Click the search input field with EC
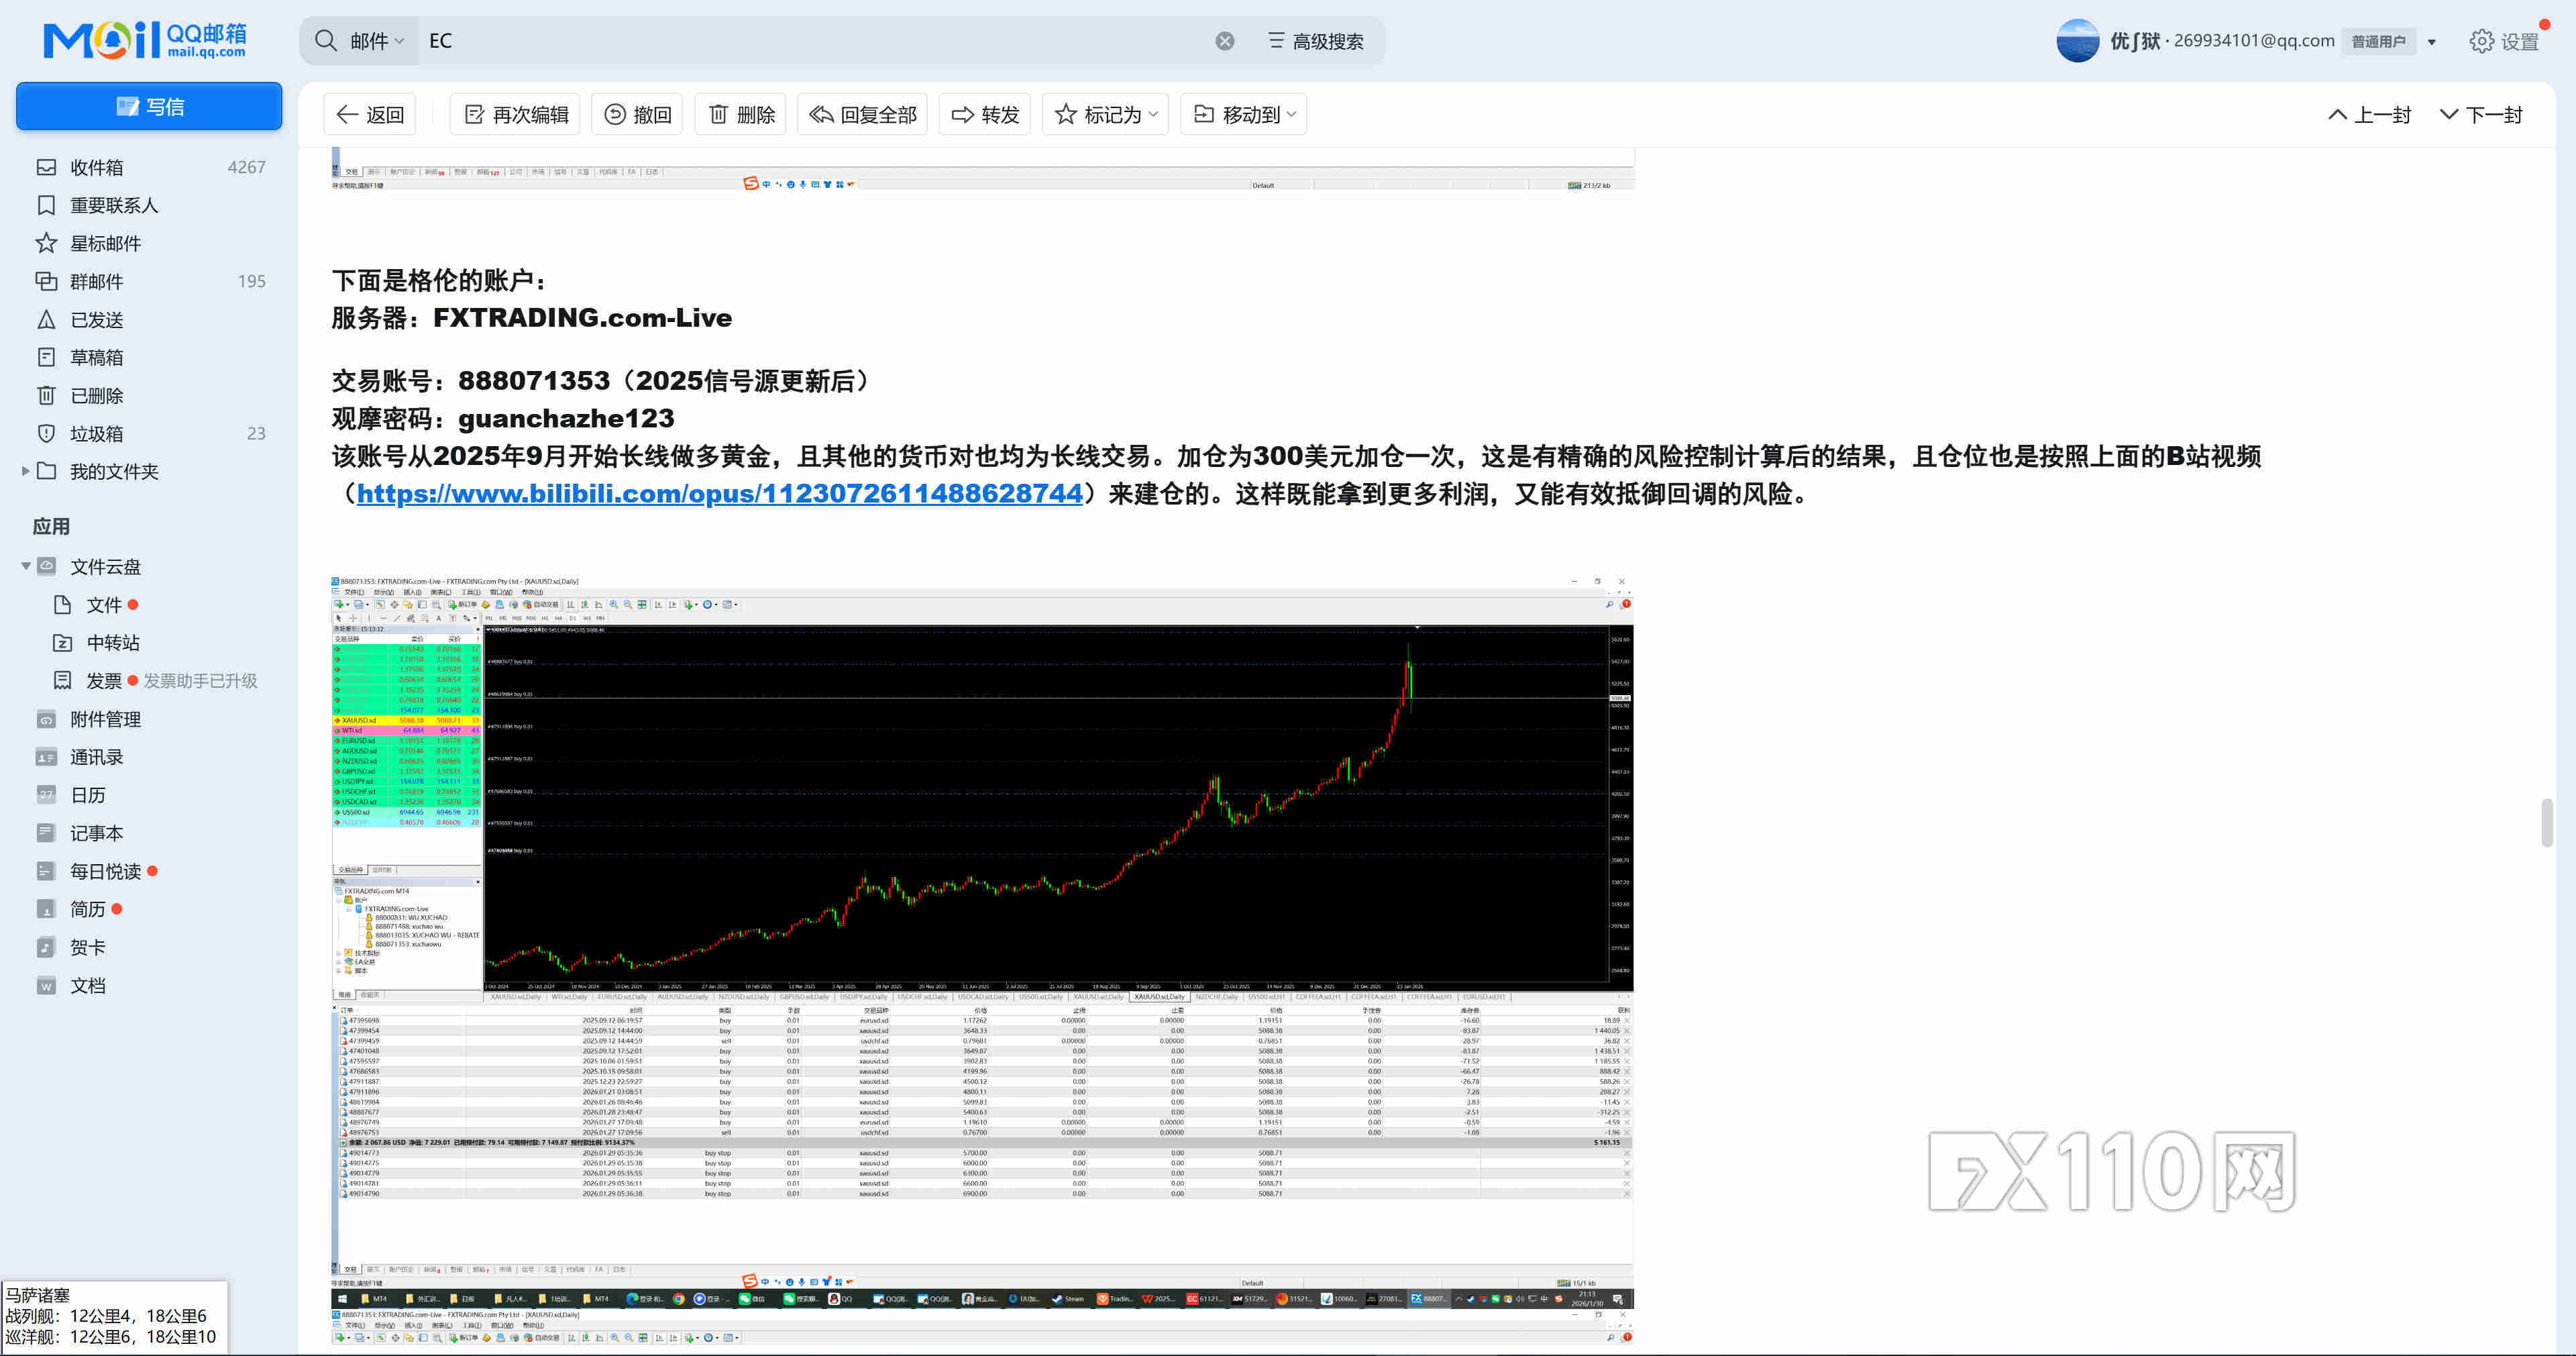The image size is (2576, 1356). [815, 41]
